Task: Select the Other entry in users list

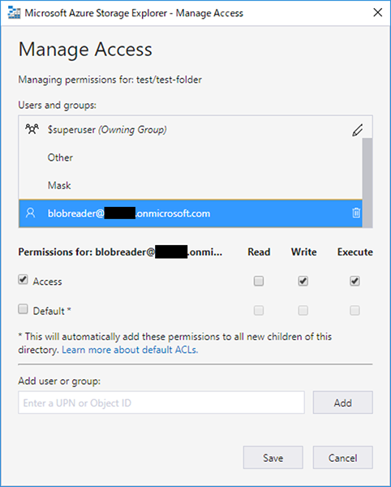Action: coord(190,157)
